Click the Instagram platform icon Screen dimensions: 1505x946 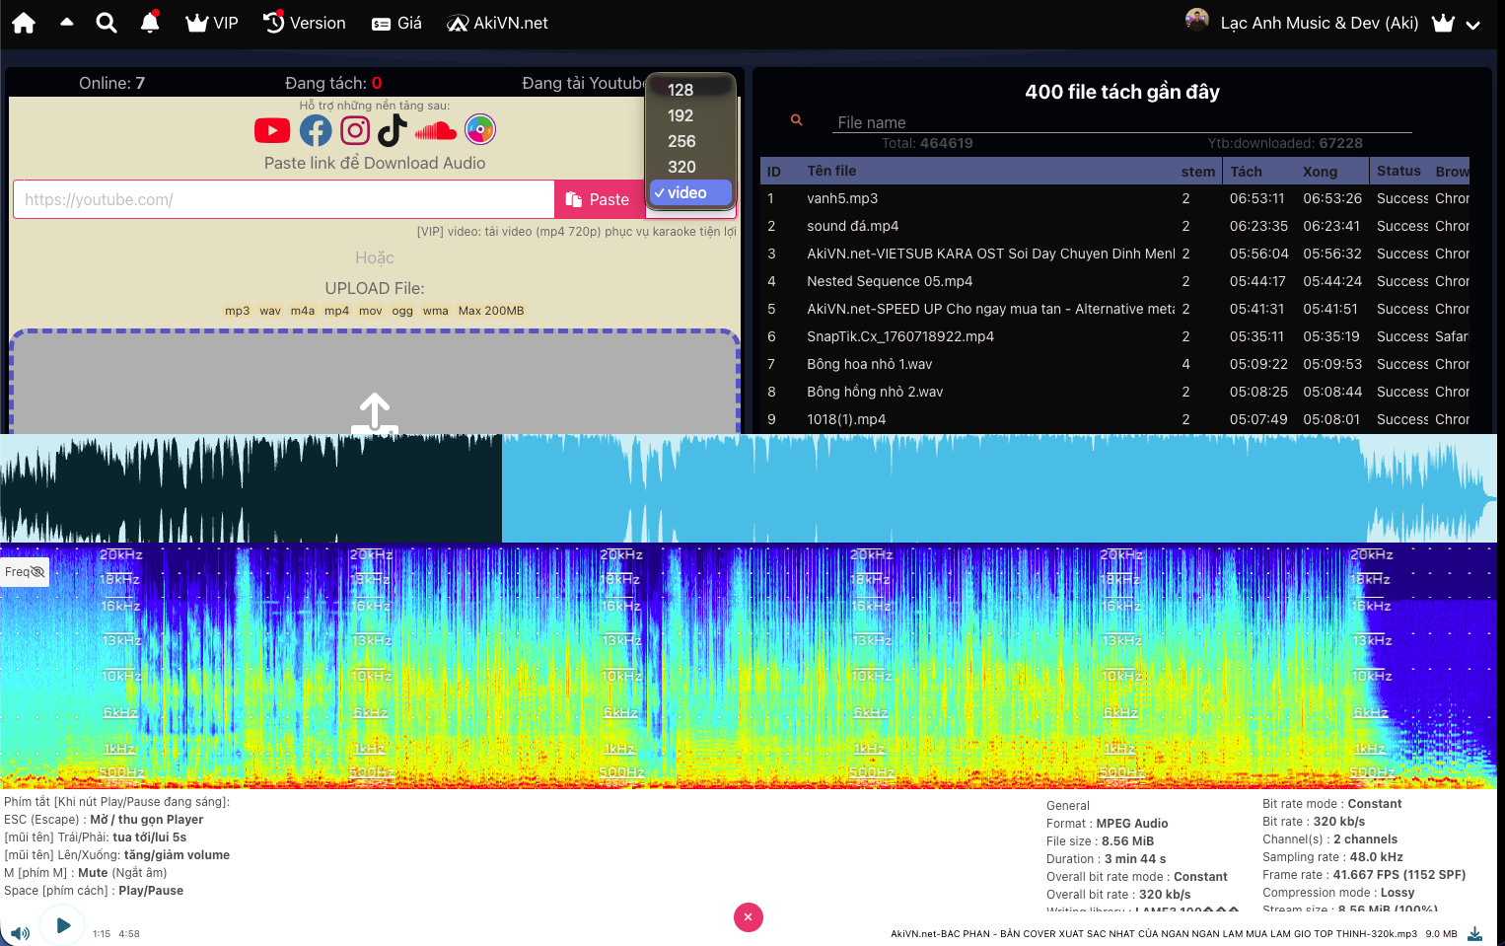click(x=354, y=129)
